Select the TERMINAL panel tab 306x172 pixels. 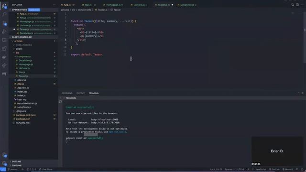(x=94, y=93)
